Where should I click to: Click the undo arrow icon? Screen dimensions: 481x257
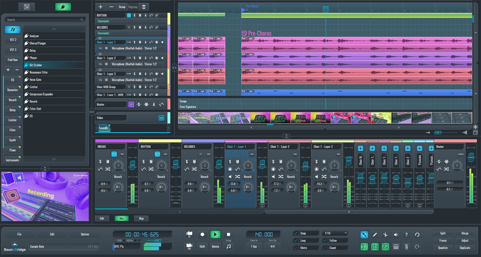point(417,235)
